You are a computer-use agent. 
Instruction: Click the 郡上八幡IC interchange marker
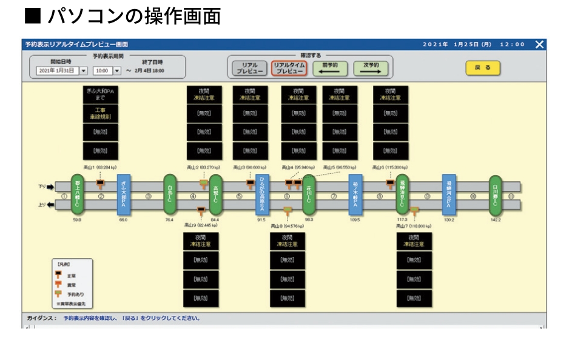click(x=78, y=194)
